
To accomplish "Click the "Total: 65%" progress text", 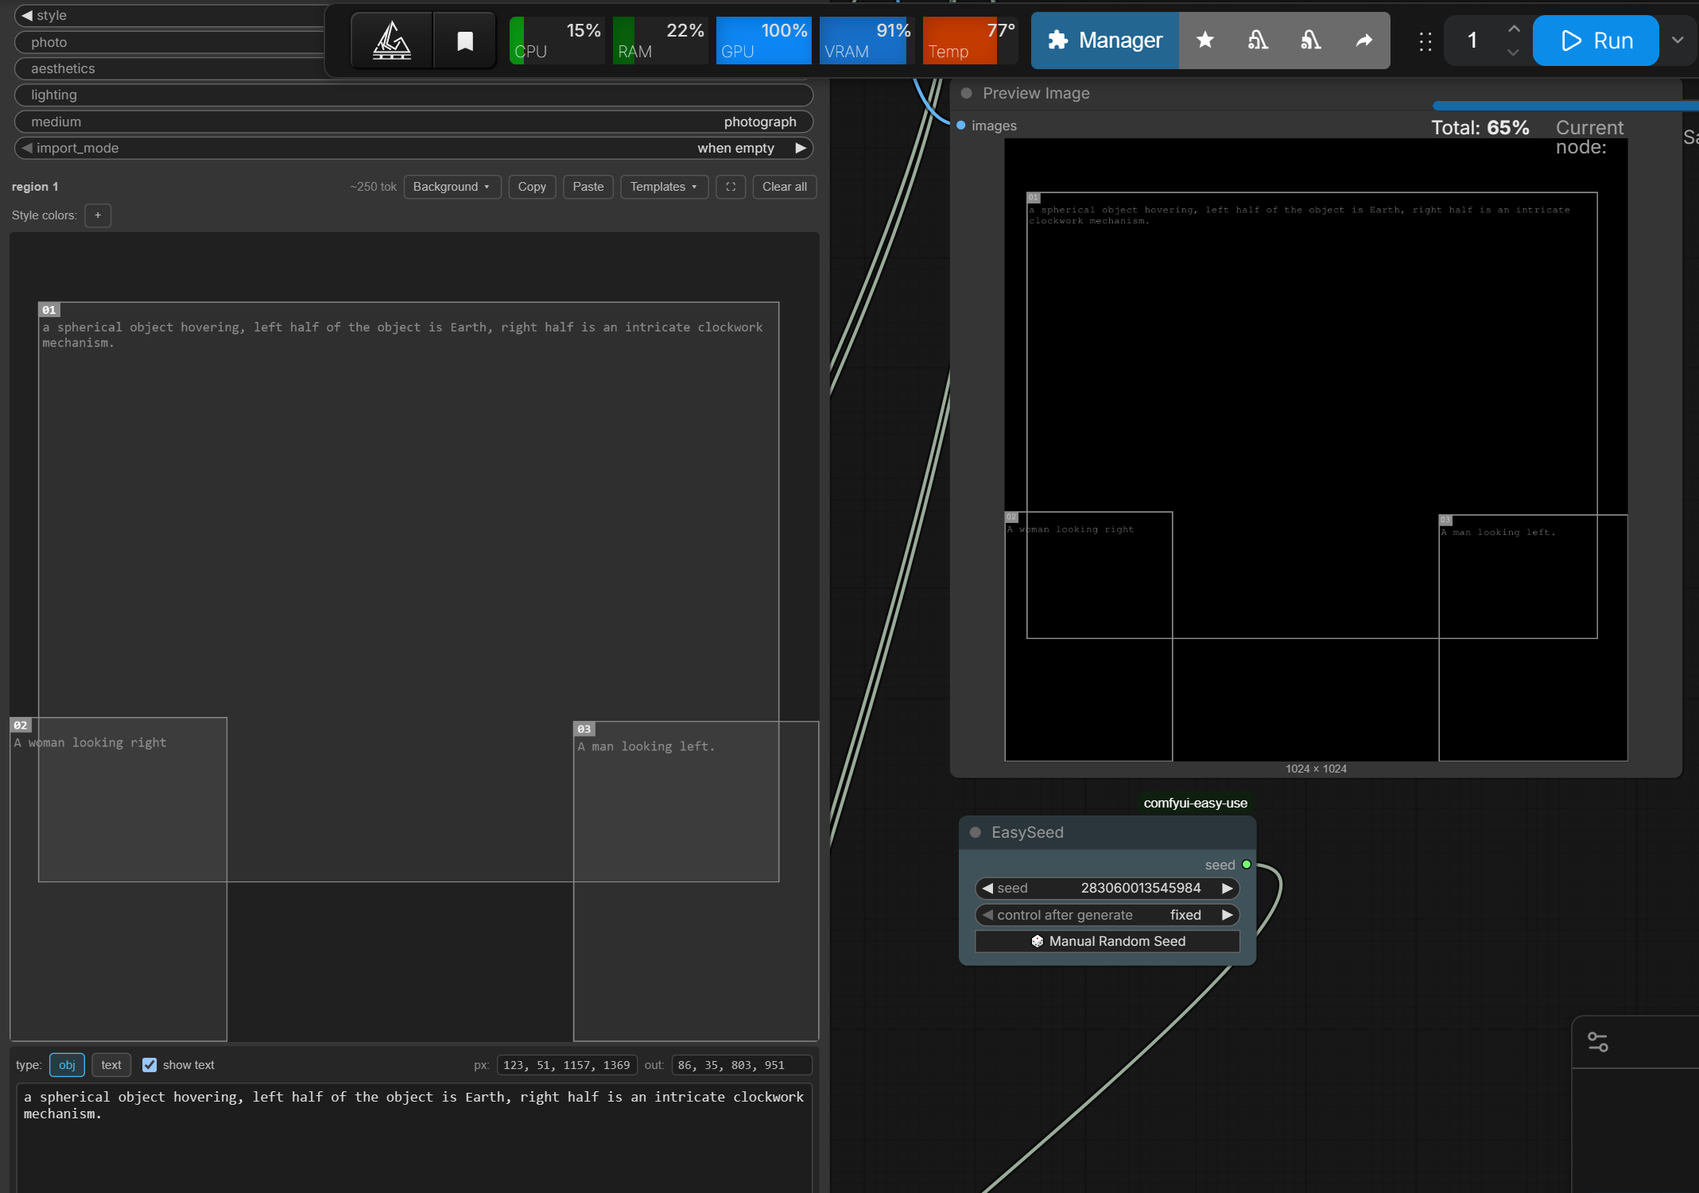I will tap(1480, 128).
